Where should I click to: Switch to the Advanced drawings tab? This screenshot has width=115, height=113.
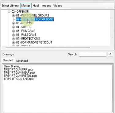(22, 61)
